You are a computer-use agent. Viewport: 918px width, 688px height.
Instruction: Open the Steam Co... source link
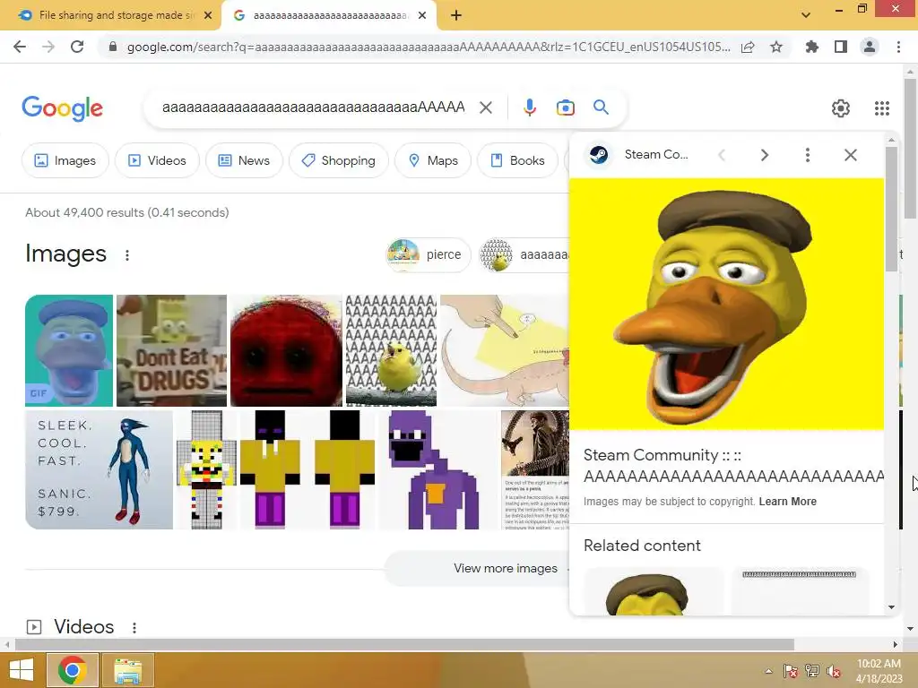(656, 154)
